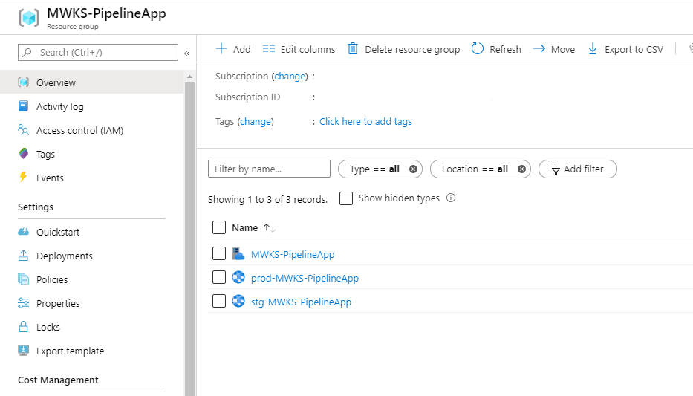693x396 pixels.
Task: Click the Move arrow icon
Action: tap(539, 49)
